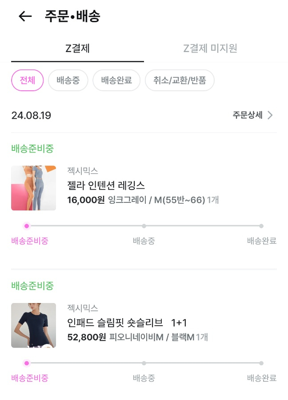The image size is (288, 400).
Task: Open 인패드 슬림핏 숏슬리브 product thumbnail
Action: [x=33, y=325]
